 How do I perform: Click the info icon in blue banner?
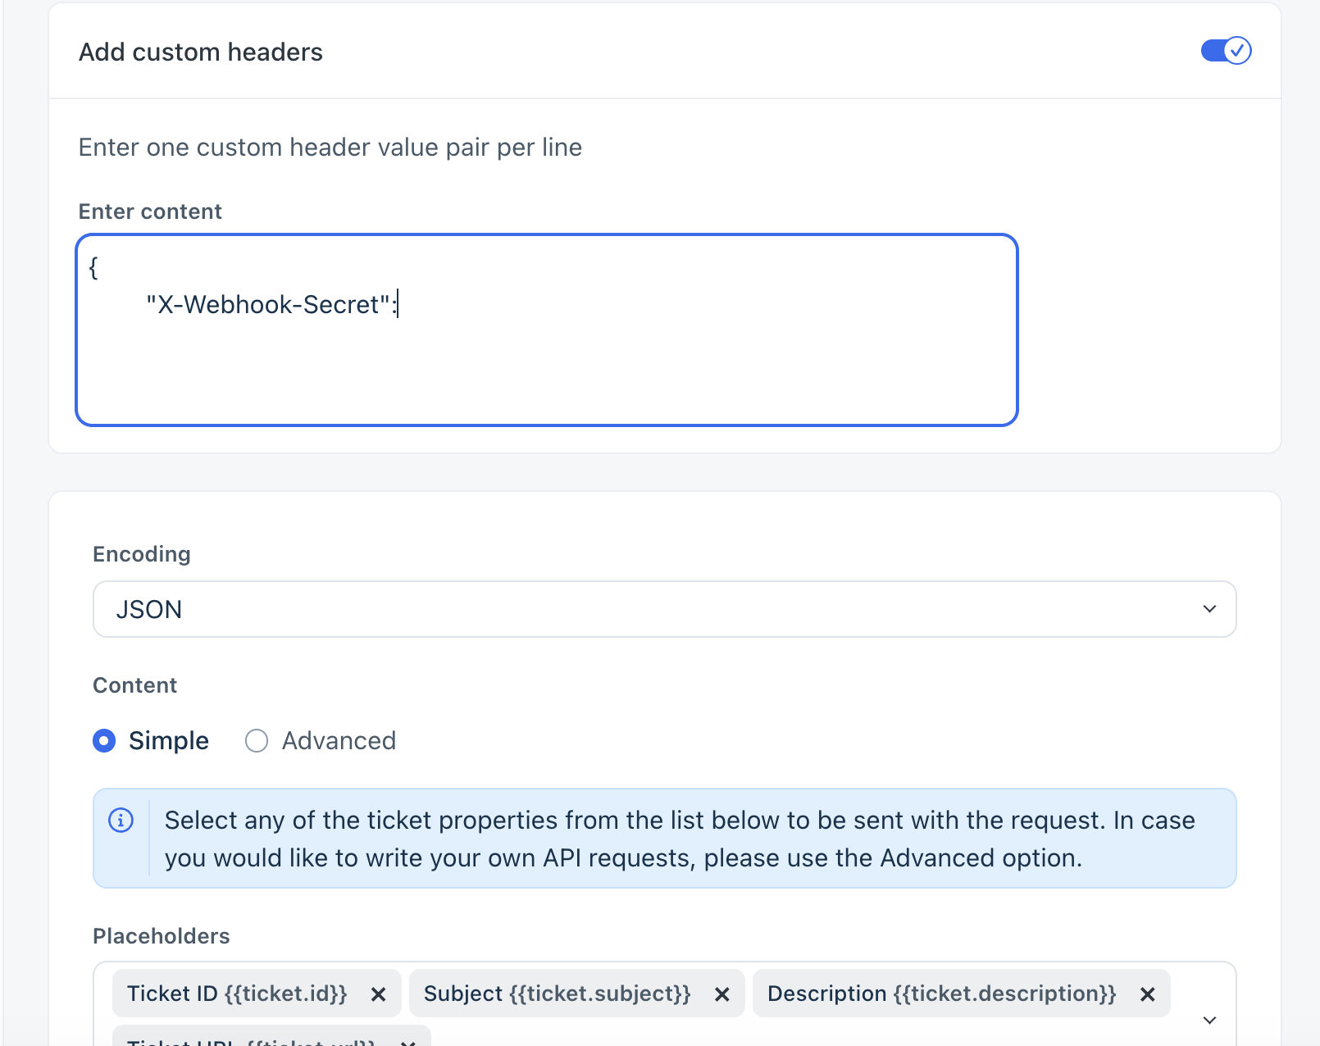[x=121, y=820]
